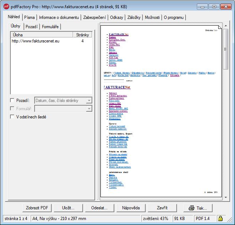Click the preview scrollbar down arrow
235x225 pixels.
(x=226, y=198)
